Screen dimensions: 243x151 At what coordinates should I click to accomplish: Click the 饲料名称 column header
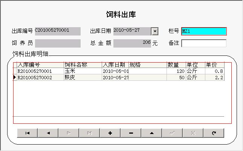83,65
